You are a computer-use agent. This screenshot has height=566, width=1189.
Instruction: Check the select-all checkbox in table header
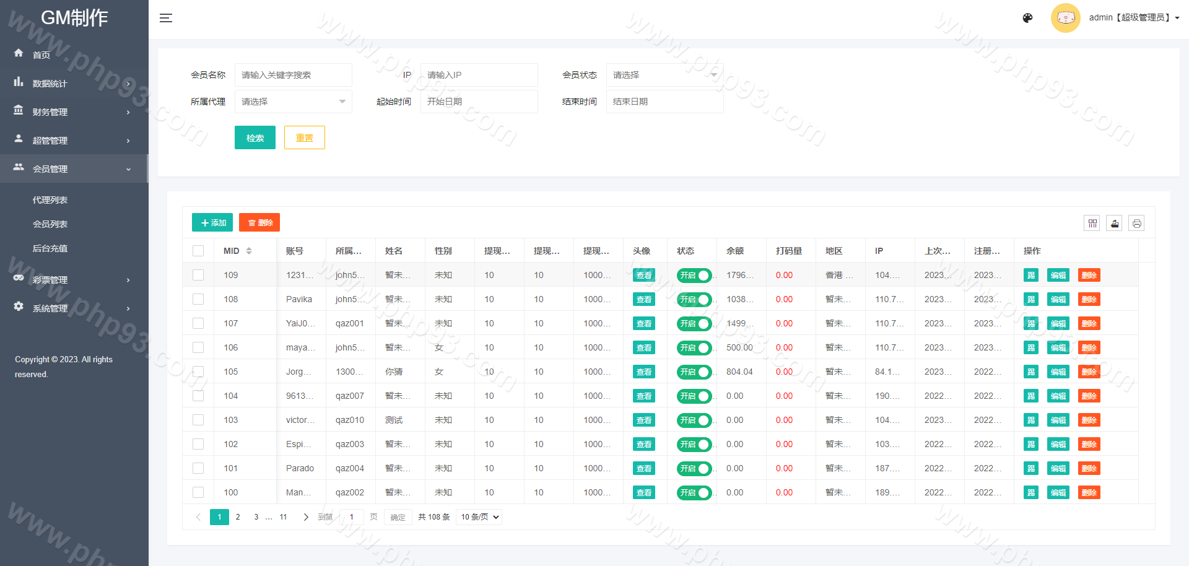(x=198, y=251)
